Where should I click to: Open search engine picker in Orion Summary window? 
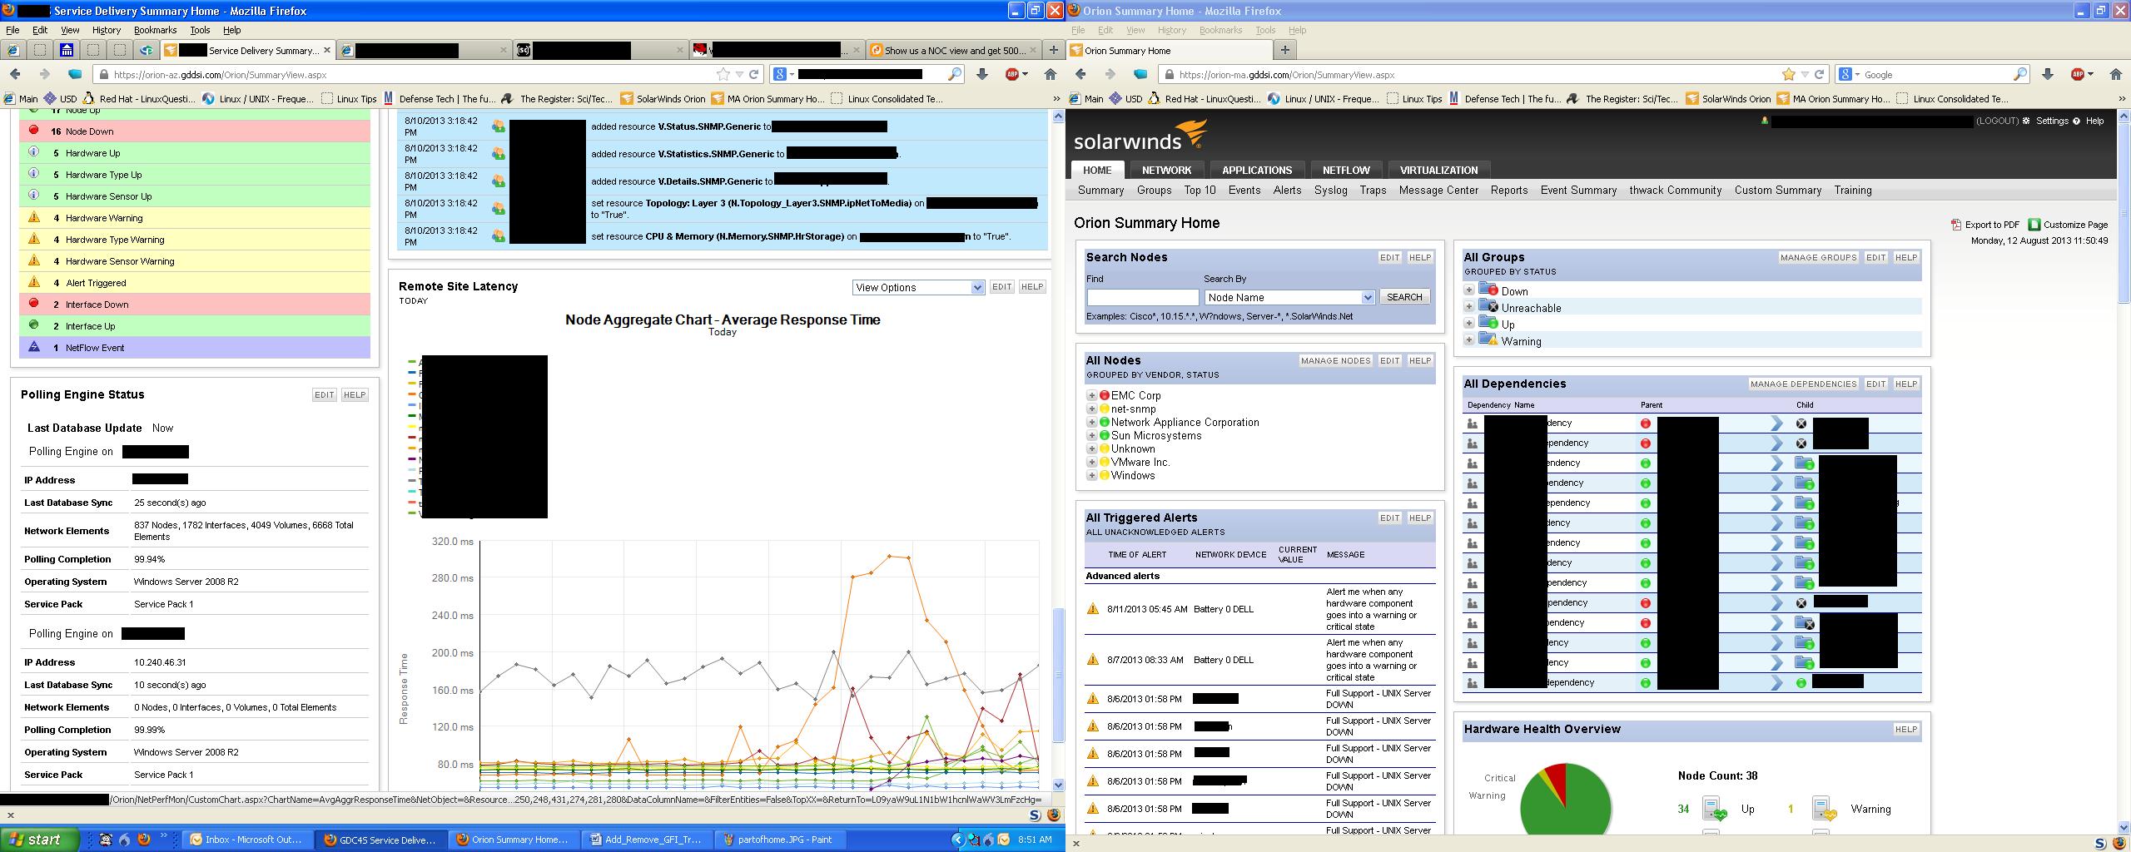pyautogui.click(x=1848, y=74)
